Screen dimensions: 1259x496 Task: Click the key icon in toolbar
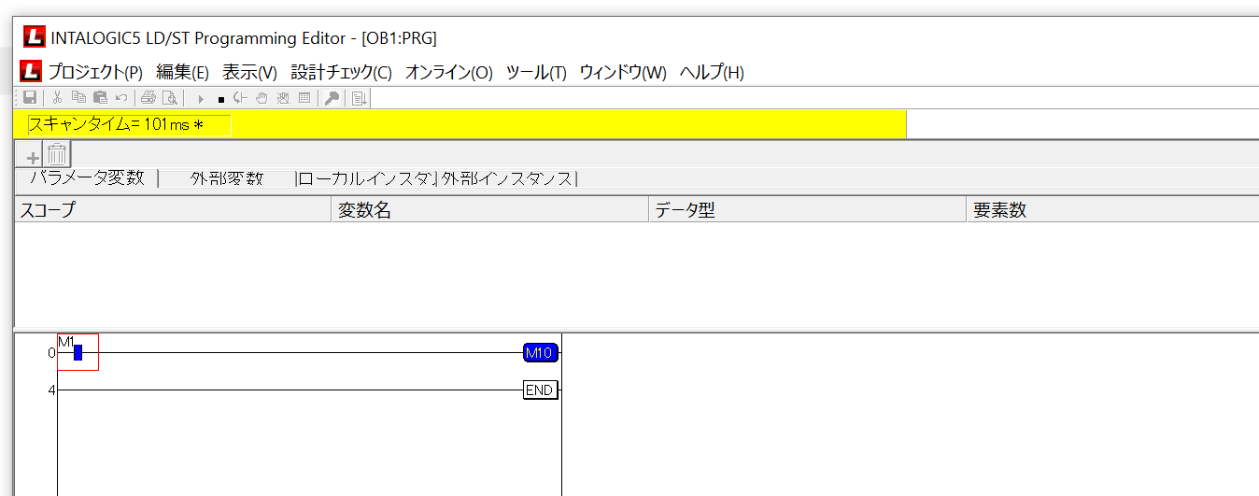(x=331, y=98)
